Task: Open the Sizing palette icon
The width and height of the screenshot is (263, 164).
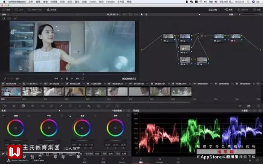Action: coord(108,106)
